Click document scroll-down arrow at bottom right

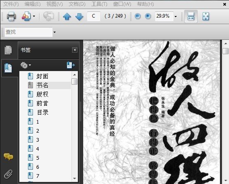pyautogui.click(x=226, y=181)
